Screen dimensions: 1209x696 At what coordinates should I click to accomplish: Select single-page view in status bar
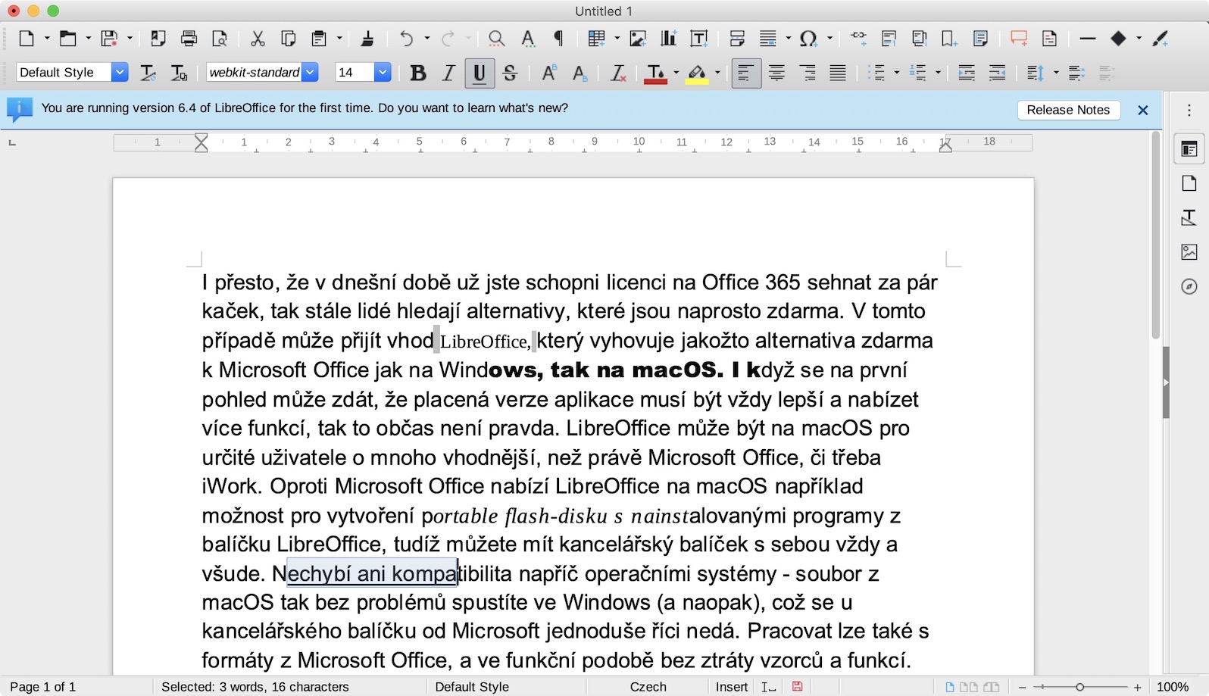click(950, 687)
